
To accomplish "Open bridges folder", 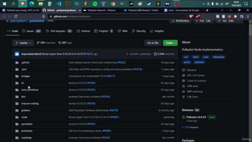I will 26,76.
